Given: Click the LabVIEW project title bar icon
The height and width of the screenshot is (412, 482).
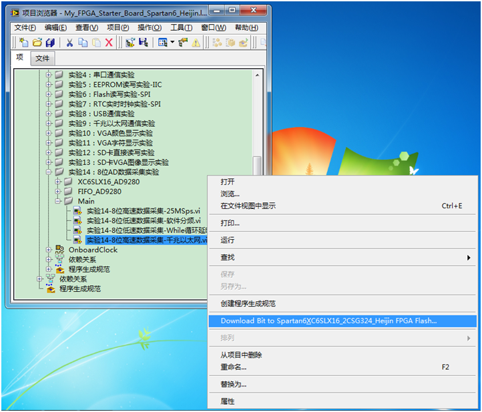Looking at the screenshot, I should 15,13.
